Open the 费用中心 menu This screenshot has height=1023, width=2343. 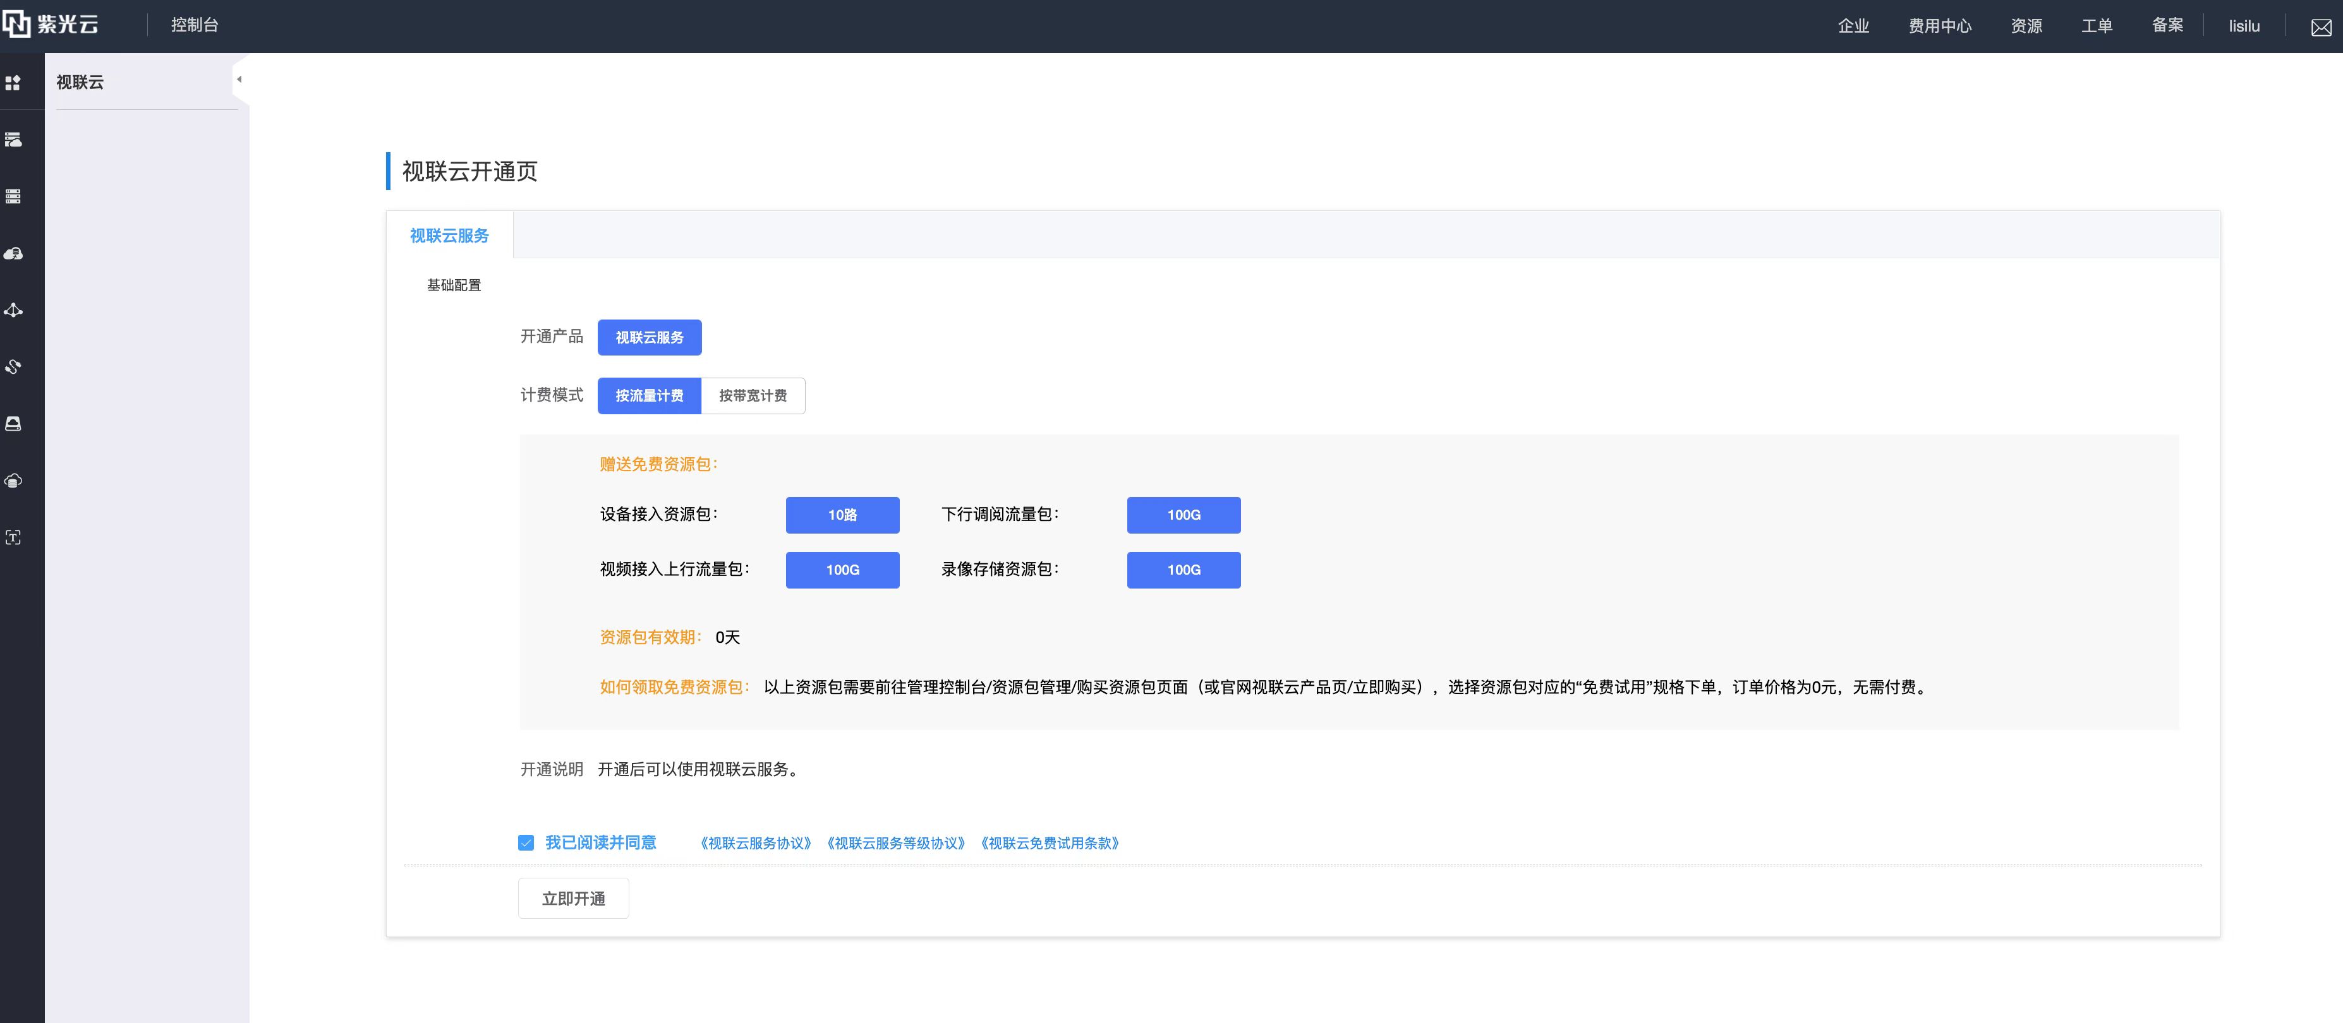click(x=1939, y=27)
